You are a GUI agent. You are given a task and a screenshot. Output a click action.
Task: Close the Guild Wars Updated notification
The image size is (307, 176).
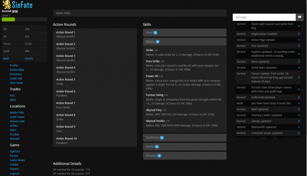[299, 68]
